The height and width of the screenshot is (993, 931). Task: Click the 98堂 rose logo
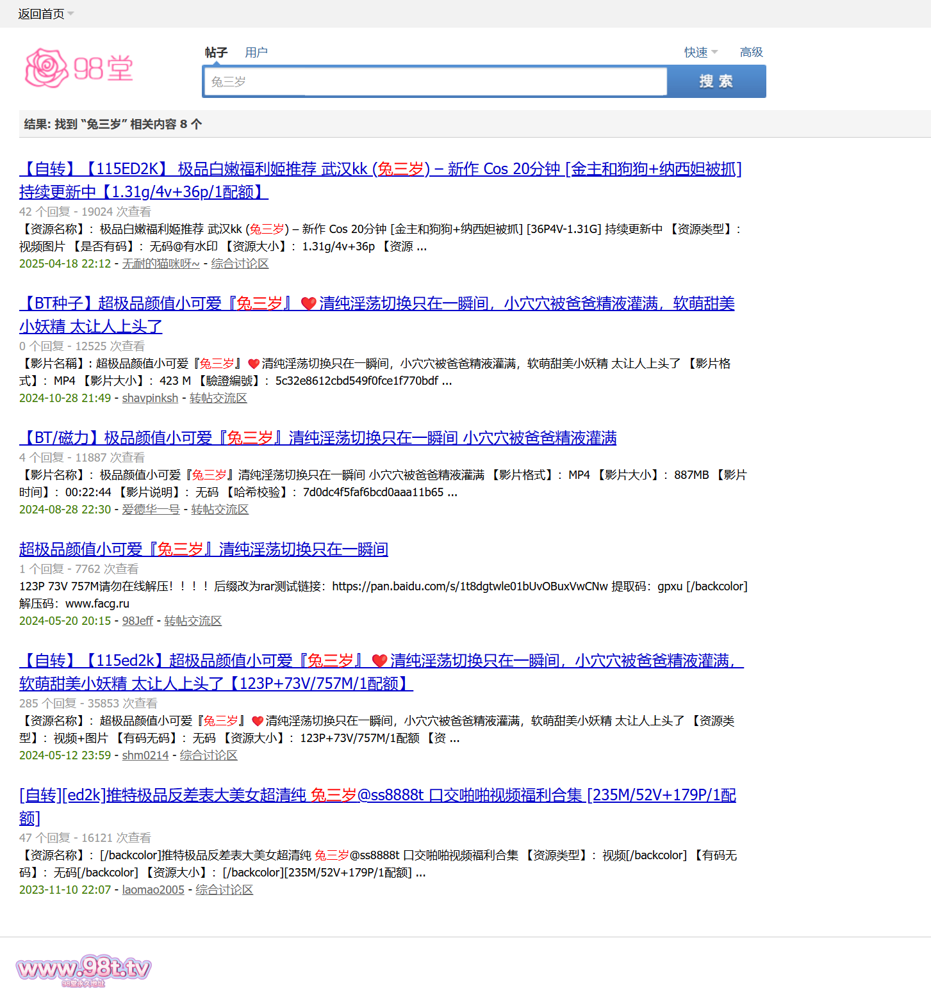pyautogui.click(x=79, y=68)
